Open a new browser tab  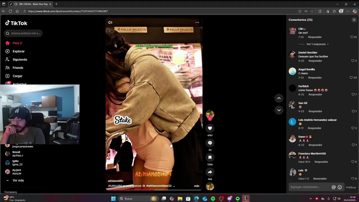pos(56,4)
